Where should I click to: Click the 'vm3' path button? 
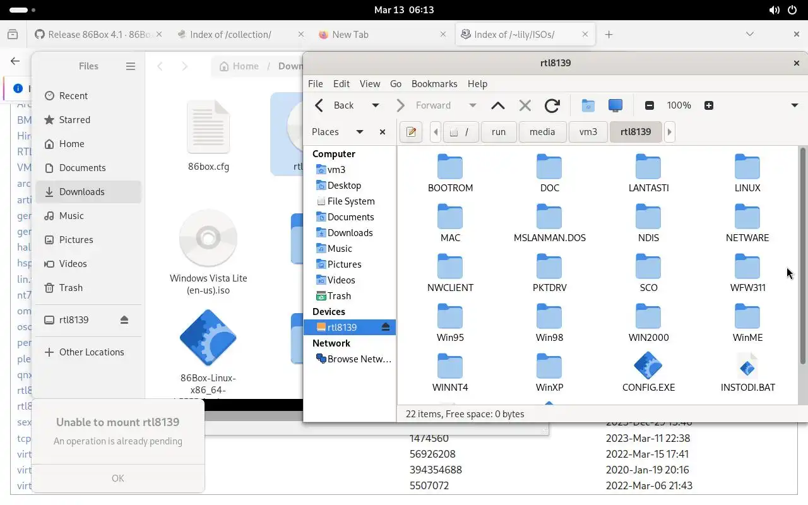point(588,132)
